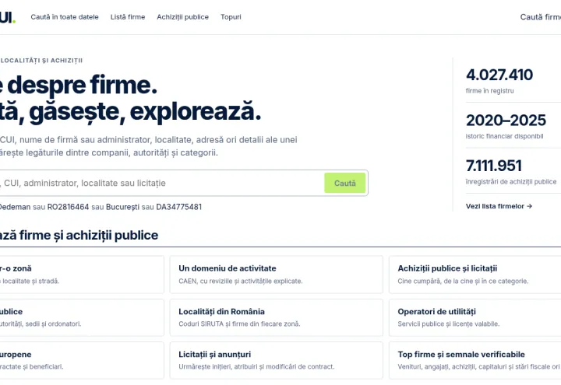Open 'Operatori de utilități' card
This screenshot has height=385, width=561.
click(475, 317)
